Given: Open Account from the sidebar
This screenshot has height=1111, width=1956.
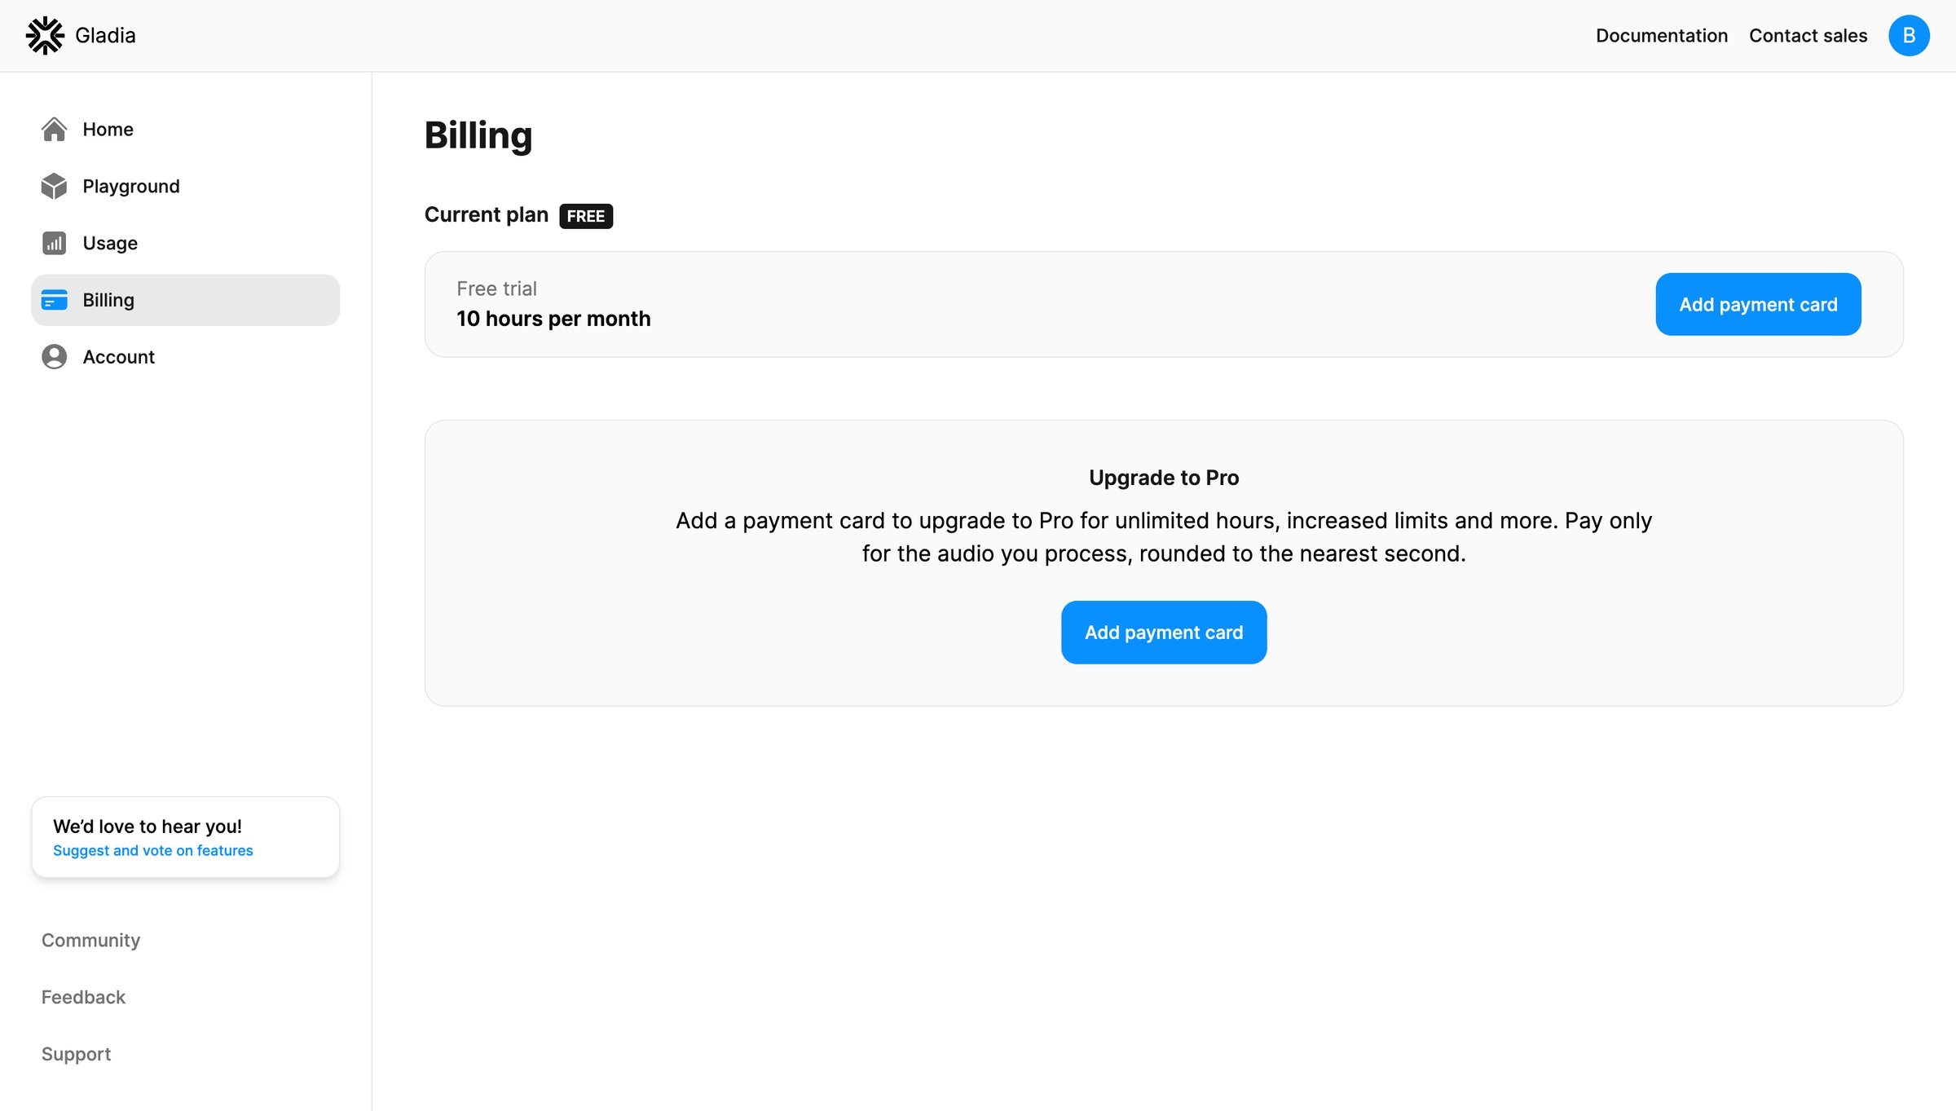Looking at the screenshot, I should pos(185,357).
